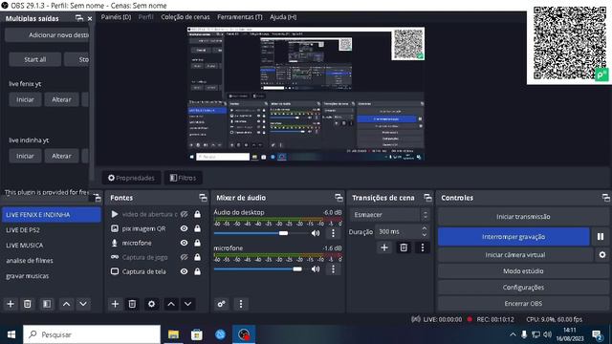The height and width of the screenshot is (344, 612).
Task: Unlock video de abertura source lock
Action: [x=198, y=214]
